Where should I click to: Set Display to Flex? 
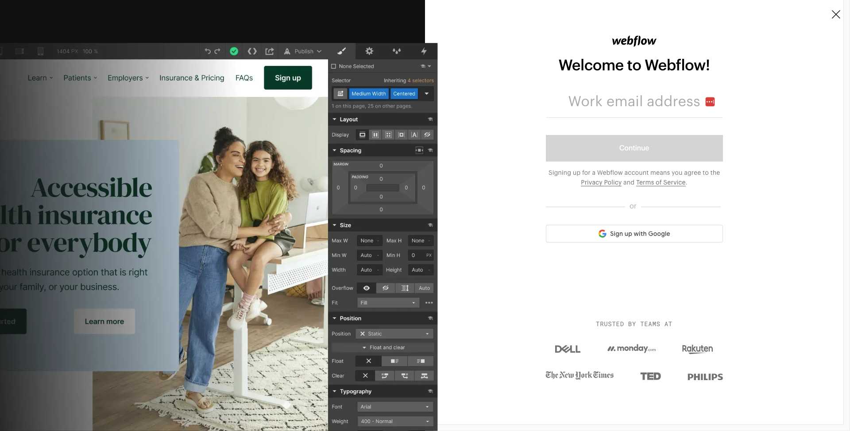375,135
